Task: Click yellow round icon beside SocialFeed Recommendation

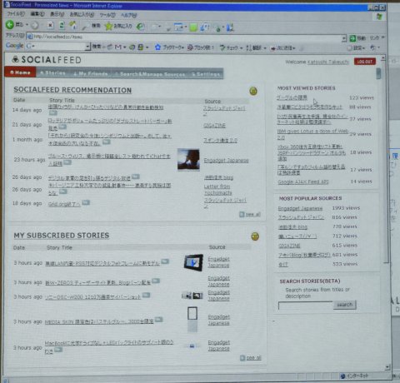Action: pyautogui.click(x=253, y=91)
